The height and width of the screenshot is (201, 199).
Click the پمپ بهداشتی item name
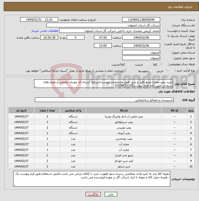pyautogui.click(x=124, y=139)
